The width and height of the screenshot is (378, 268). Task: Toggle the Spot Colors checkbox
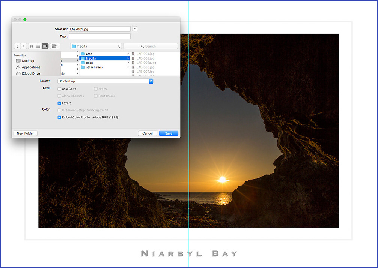(96, 96)
